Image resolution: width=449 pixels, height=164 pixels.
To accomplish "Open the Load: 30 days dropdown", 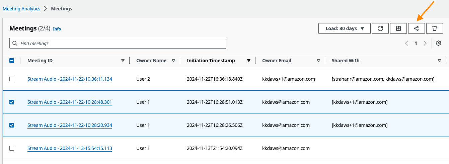I will click(345, 28).
